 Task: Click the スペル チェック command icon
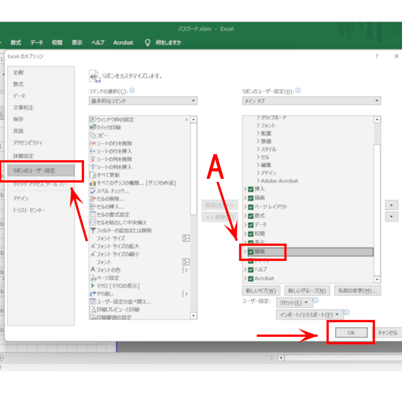(93, 191)
